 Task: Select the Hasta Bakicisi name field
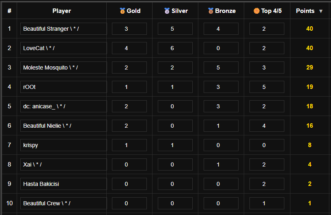pos(63,184)
